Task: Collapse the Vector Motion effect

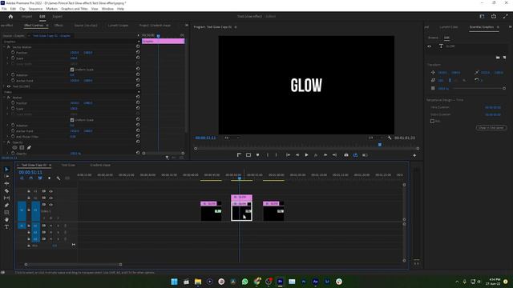Action: click(x=4, y=47)
